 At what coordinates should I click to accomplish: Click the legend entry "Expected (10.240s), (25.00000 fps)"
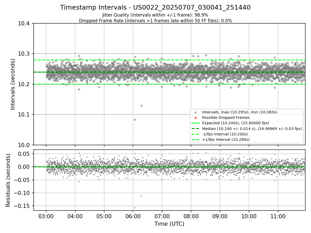pyautogui.click(x=235, y=123)
